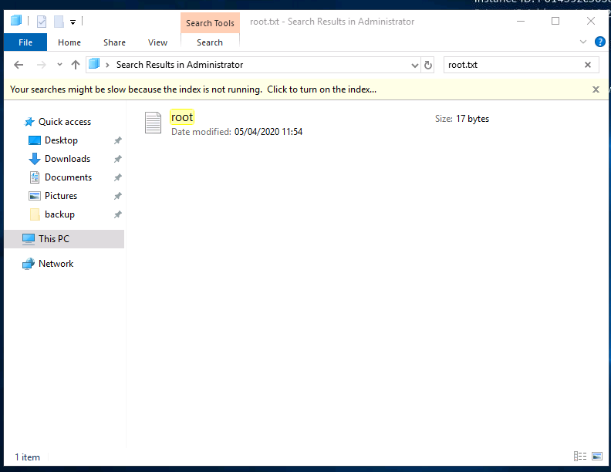Image resolution: width=611 pixels, height=472 pixels.
Task: Click inside the root.txt search box
Action: (x=509, y=65)
